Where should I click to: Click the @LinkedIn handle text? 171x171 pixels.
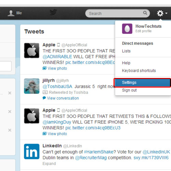73,146
